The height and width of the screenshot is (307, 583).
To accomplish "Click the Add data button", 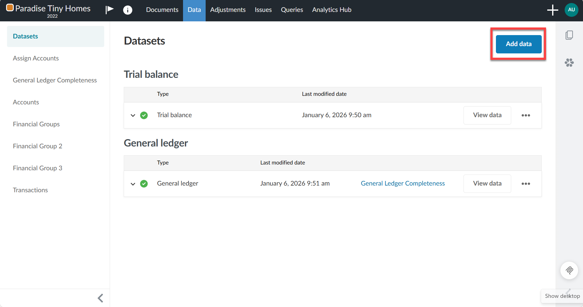I will coord(519,44).
